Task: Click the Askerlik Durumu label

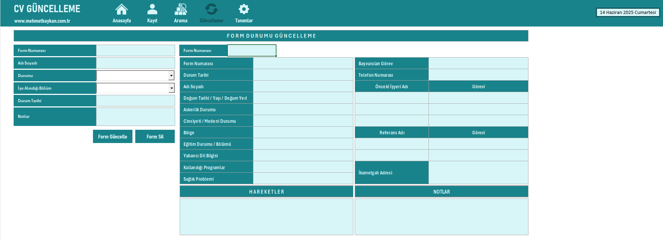Action: (x=200, y=110)
